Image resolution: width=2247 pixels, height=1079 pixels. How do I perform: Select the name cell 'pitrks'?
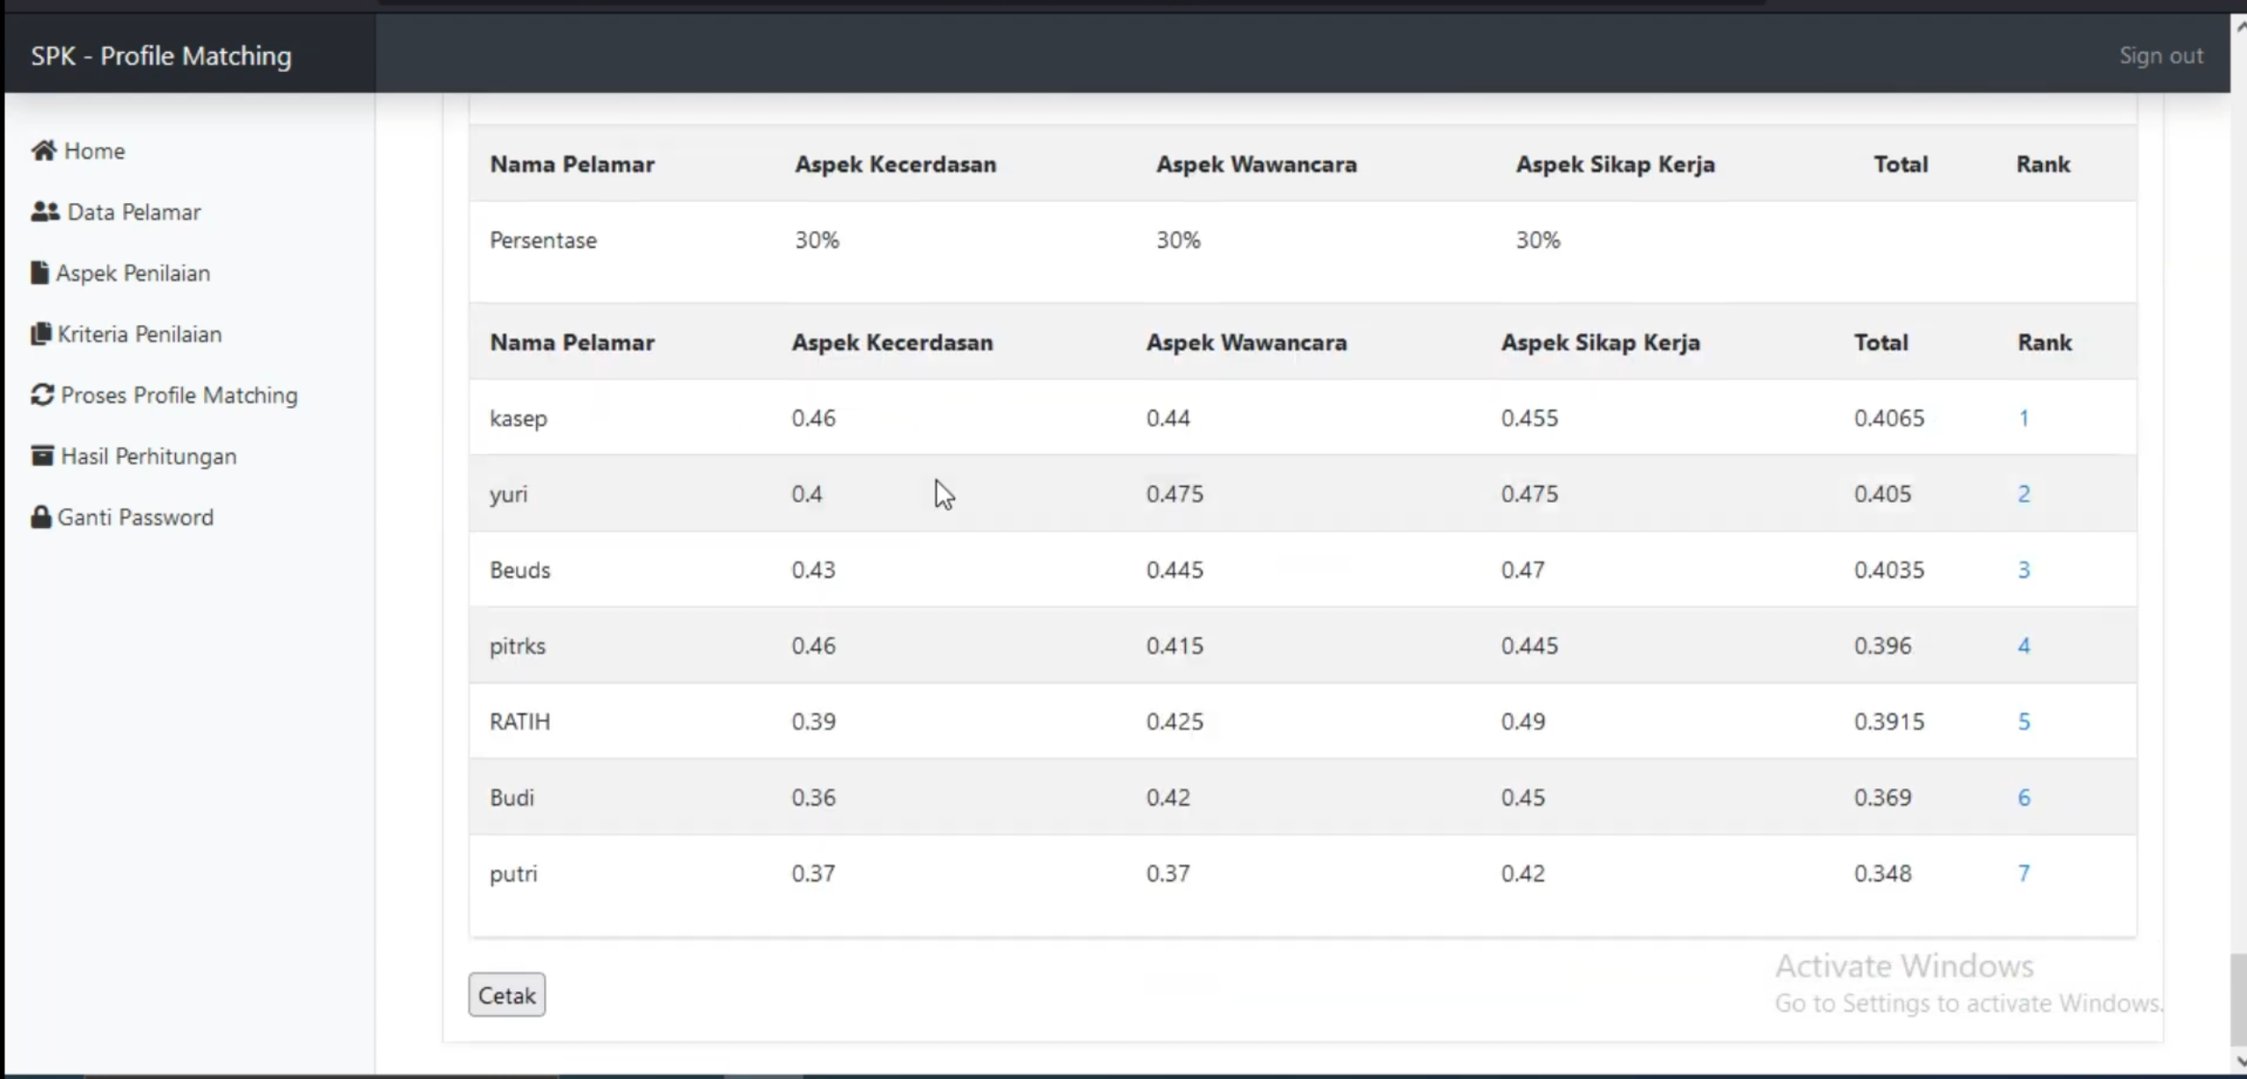(x=518, y=646)
